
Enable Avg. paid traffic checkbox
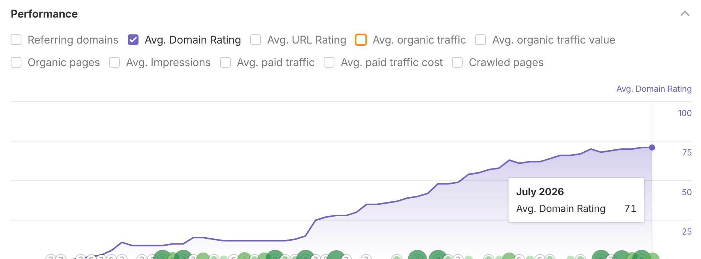tap(225, 62)
